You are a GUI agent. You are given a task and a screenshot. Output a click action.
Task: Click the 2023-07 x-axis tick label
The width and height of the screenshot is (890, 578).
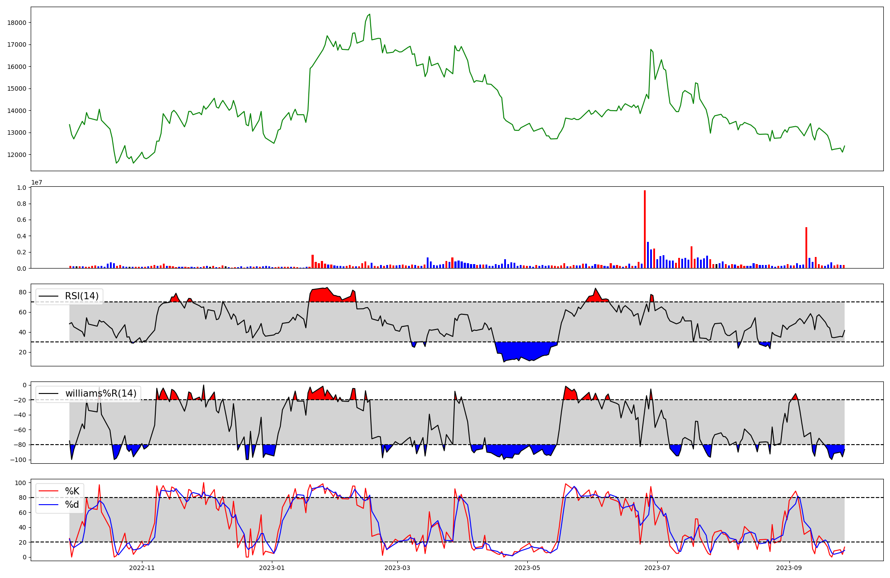pyautogui.click(x=657, y=568)
